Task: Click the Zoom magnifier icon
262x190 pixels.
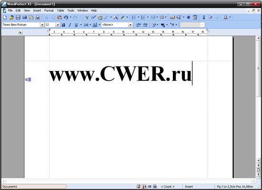Action: (x=179, y=17)
